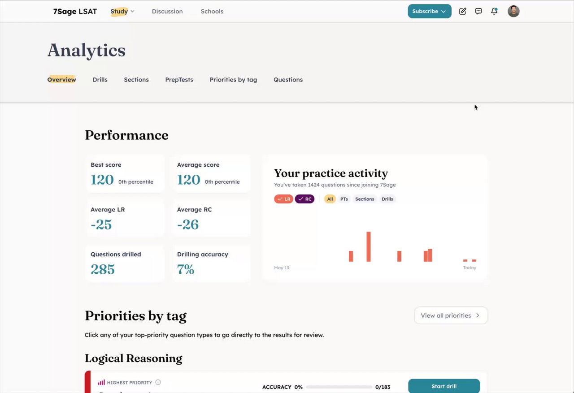Screen dimensions: 574x393
Task: Click the Start drill button
Action: 444,386
